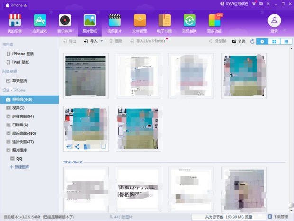Open 我的设备 from the top toolbar

click(15, 23)
